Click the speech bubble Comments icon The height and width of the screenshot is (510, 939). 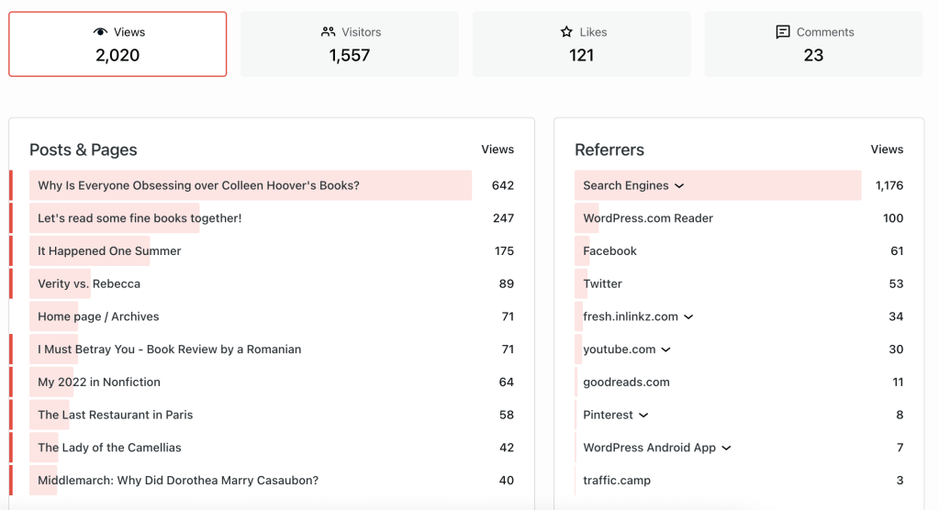pos(783,32)
